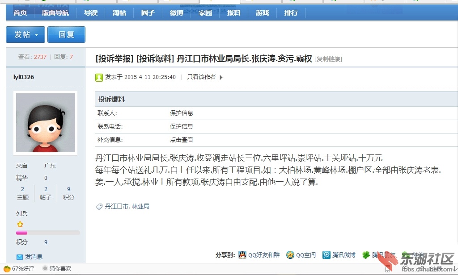Viewport: 458px width, 275px height.
Task: Open the 丹江口市 tag
Action: pos(117,206)
